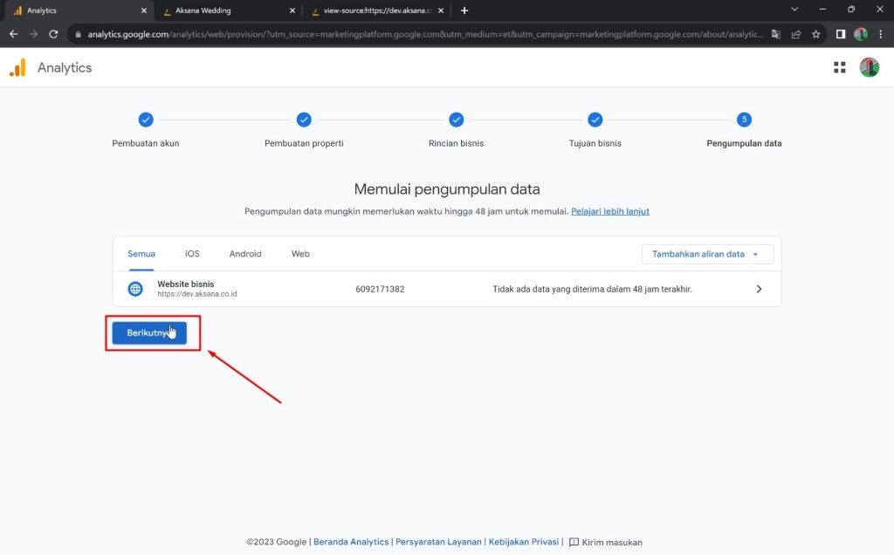Select the Android tab
This screenshot has height=555, width=894.
click(245, 254)
